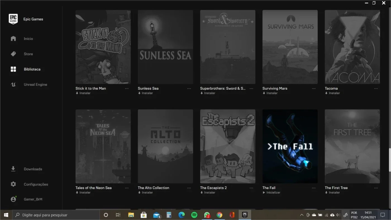
Task: Select the Biblioteca grid icon
Action: click(13, 69)
